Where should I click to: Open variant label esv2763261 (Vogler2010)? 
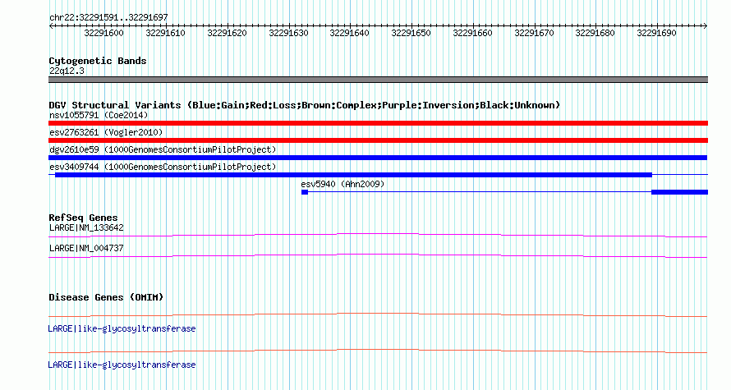point(106,132)
